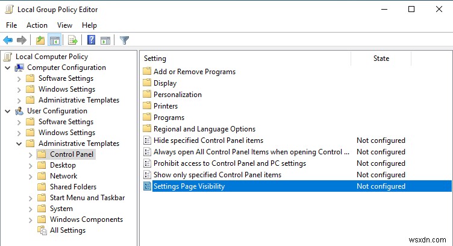Collapse the User Configuration node
This screenshot has width=453, height=246.
[8, 112]
